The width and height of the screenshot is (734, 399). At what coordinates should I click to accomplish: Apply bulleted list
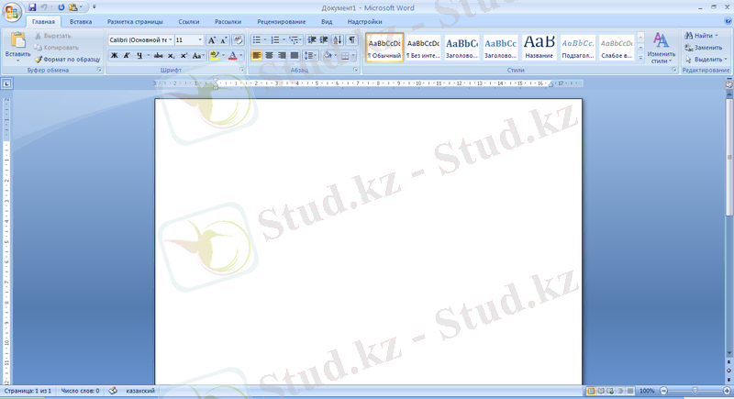pyautogui.click(x=257, y=40)
